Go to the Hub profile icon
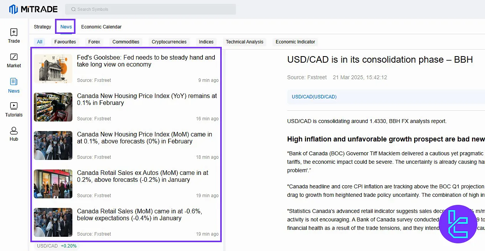The width and height of the screenshot is (485, 251). pyautogui.click(x=14, y=131)
